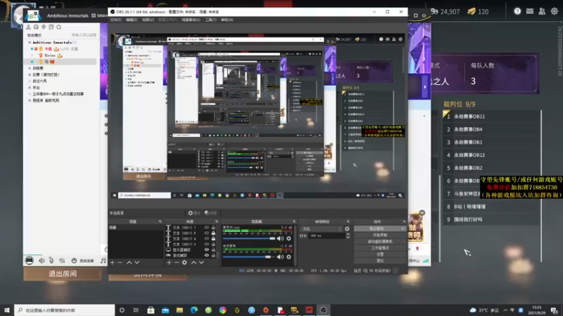563x316 pixels.
Task: Step the 300 ms duration spinner
Action: click(x=348, y=236)
